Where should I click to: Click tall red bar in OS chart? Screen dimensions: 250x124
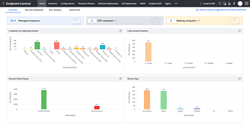(x=56, y=46)
